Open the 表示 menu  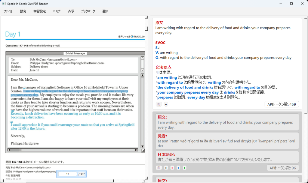(x=71, y=11)
